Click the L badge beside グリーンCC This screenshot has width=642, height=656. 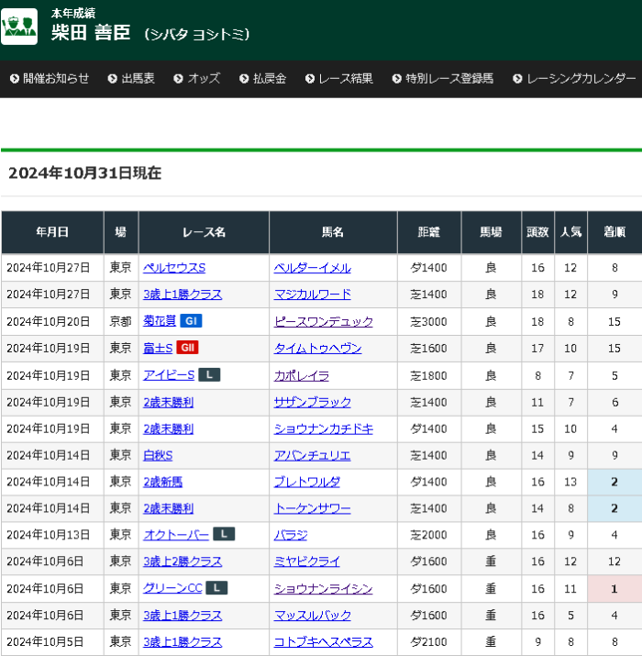[x=216, y=588]
